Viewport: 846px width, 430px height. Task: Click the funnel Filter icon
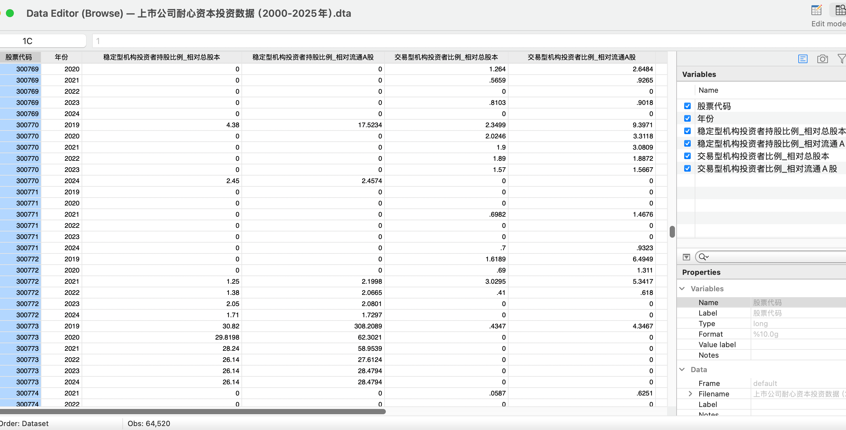[841, 59]
